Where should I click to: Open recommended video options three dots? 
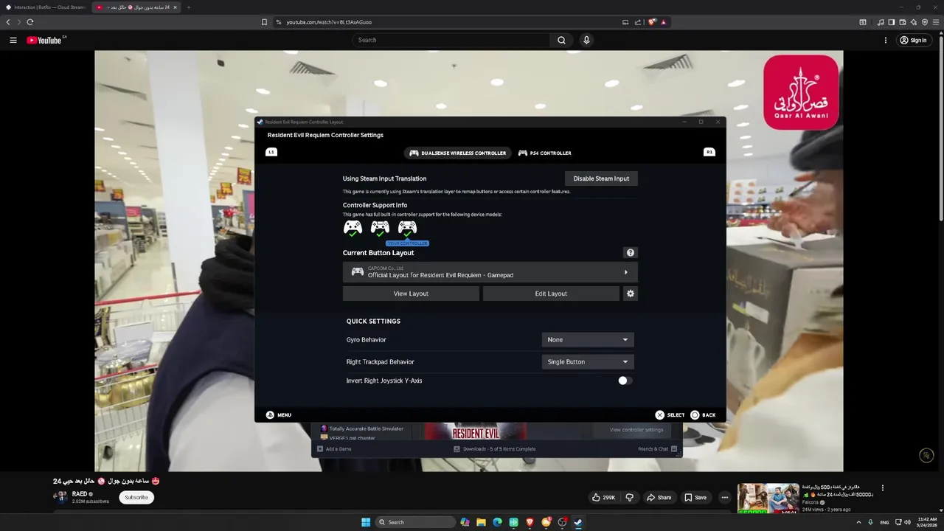pos(883,487)
